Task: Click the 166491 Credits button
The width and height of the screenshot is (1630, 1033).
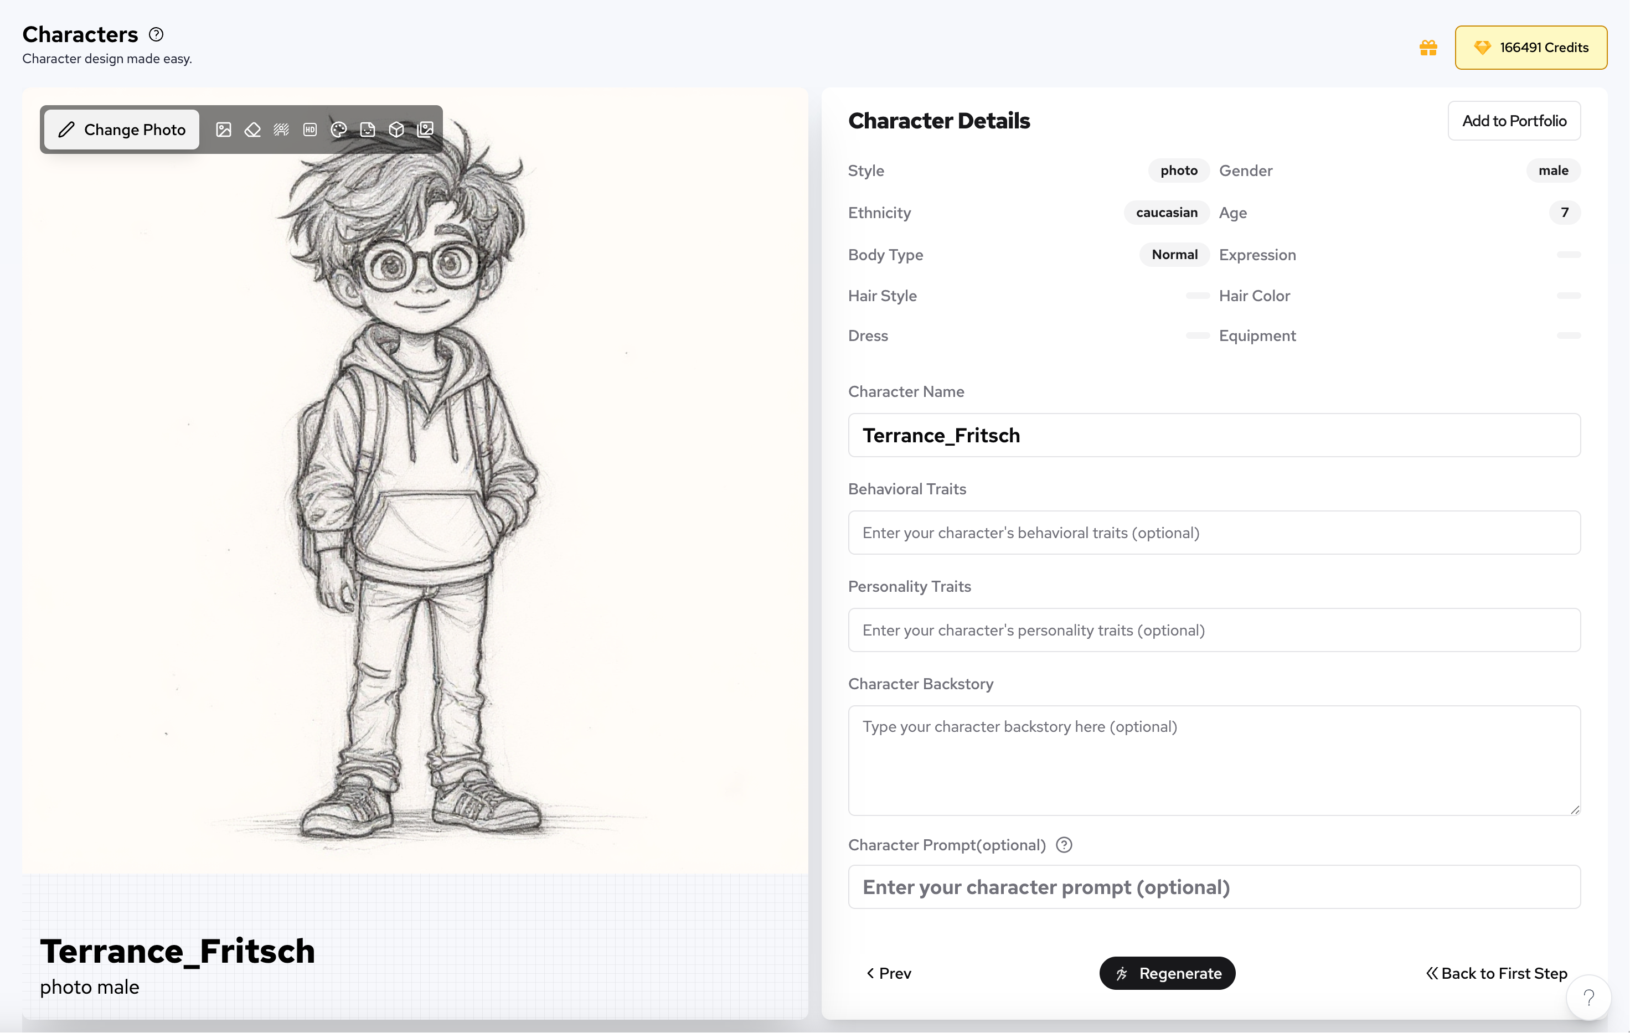Action: [1531, 48]
